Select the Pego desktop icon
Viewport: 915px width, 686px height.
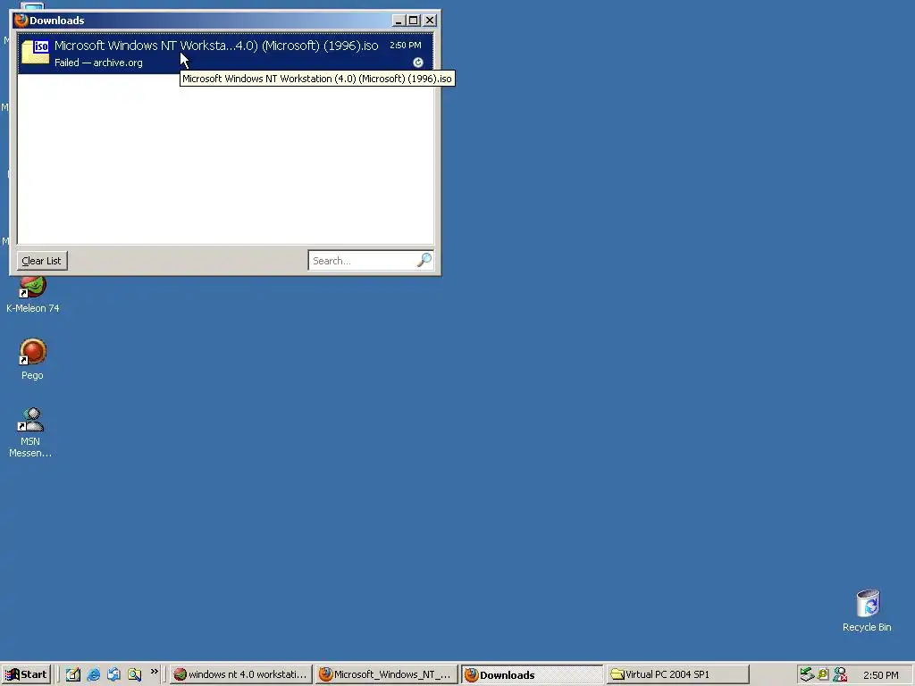pos(33,359)
